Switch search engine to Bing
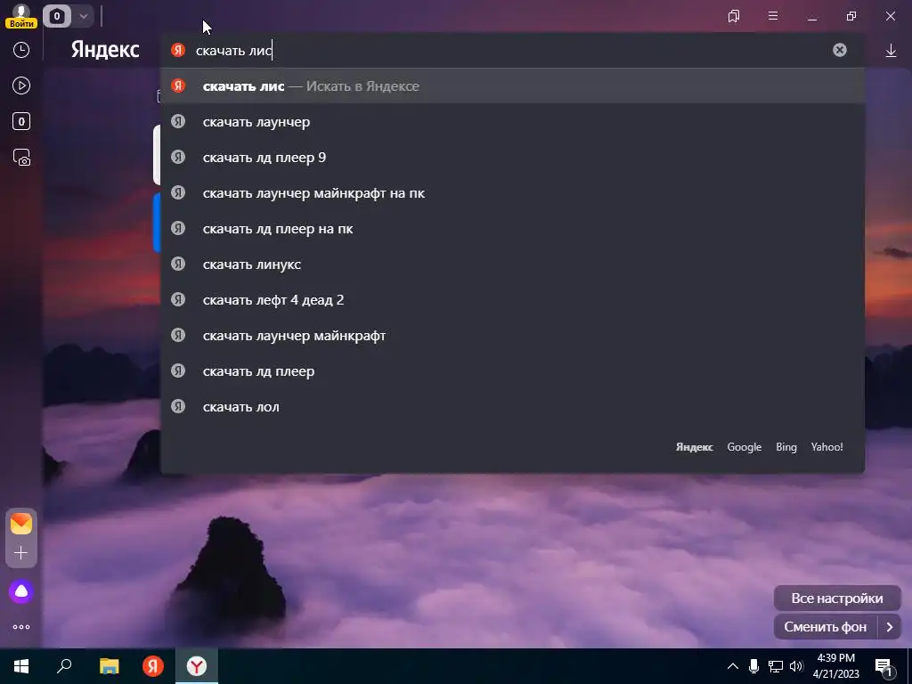The image size is (912, 684). click(x=786, y=447)
